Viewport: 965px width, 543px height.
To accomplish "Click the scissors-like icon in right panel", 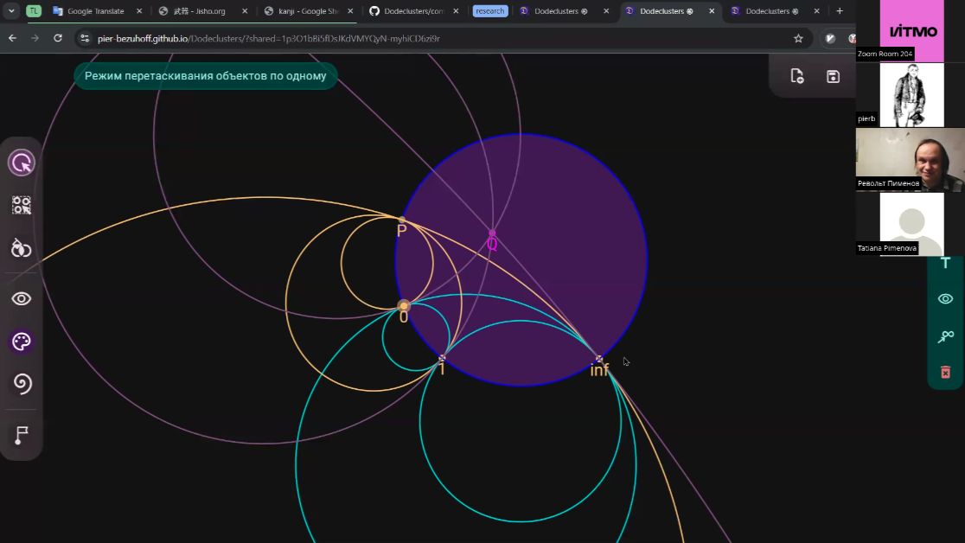I will pos(945,336).
